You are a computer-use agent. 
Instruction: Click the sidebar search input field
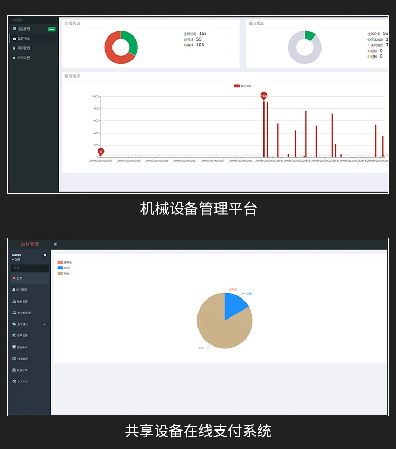[30, 268]
